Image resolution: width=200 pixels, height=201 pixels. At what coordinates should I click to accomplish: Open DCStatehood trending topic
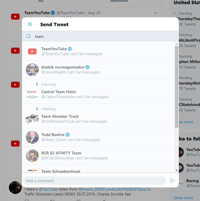click(x=189, y=105)
